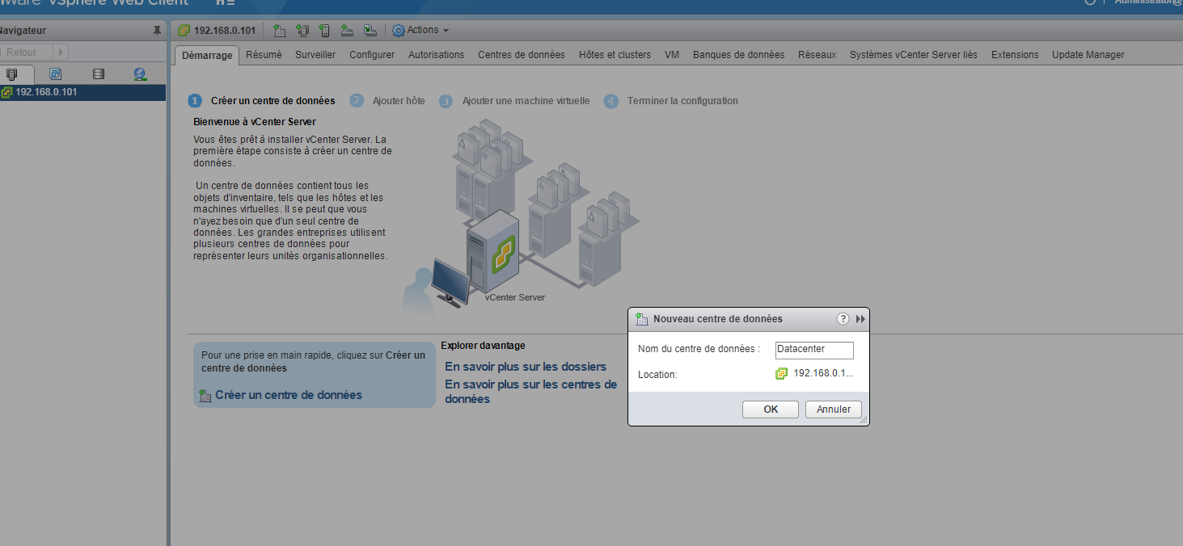Click the storage device with plus toolbar icon
This screenshot has width=1183, height=546.
[x=347, y=31]
